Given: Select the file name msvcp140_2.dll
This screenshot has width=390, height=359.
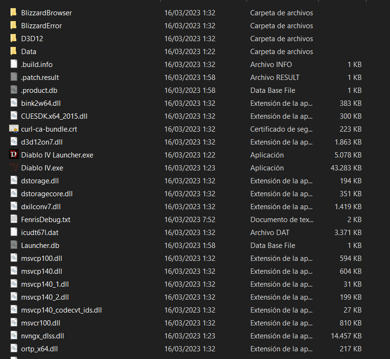Looking at the screenshot, I should point(45,297).
